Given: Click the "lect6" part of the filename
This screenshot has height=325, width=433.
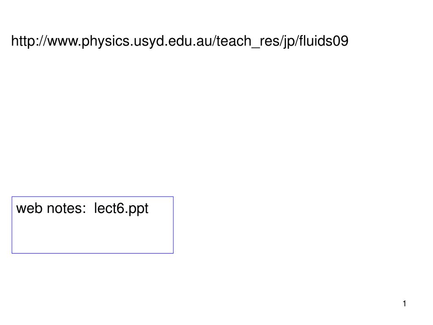Looking at the screenshot, I should click(x=110, y=208).
